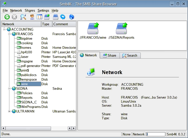
Task: Select the hp4100 printer in tree
Action: coord(26,52)
